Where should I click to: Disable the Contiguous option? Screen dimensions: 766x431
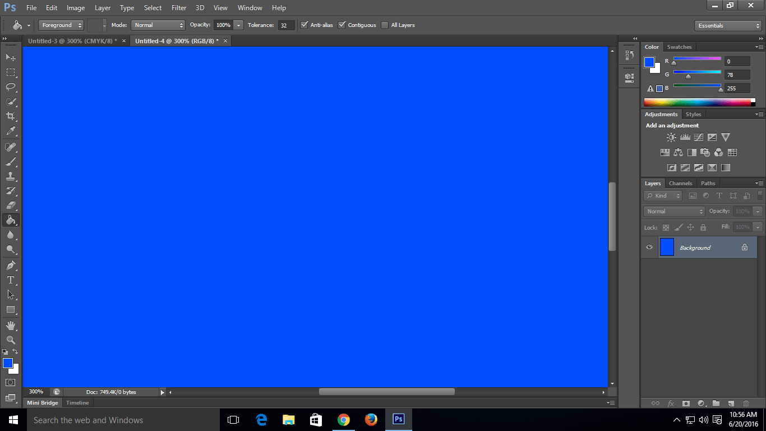pyautogui.click(x=342, y=25)
